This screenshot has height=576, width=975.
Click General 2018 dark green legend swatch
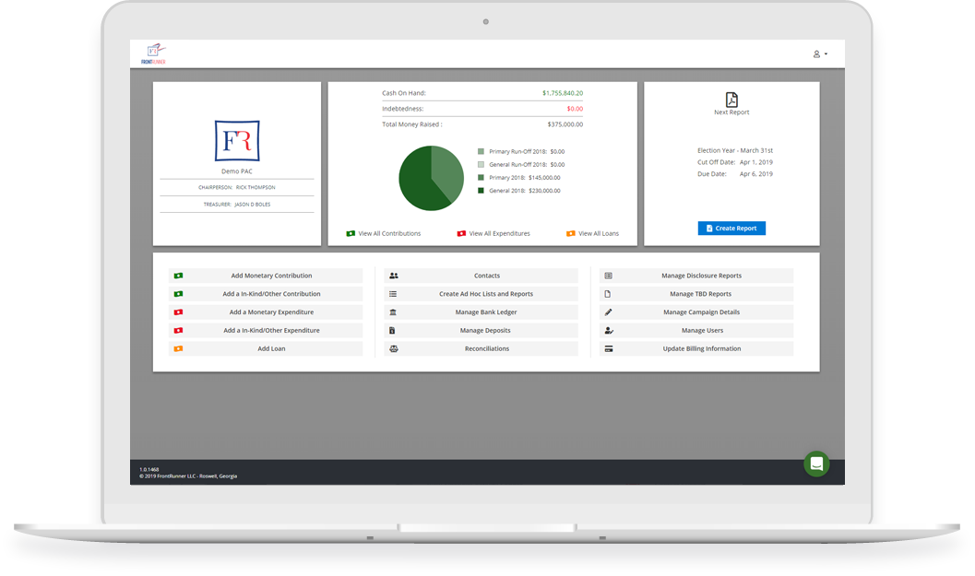tap(481, 191)
